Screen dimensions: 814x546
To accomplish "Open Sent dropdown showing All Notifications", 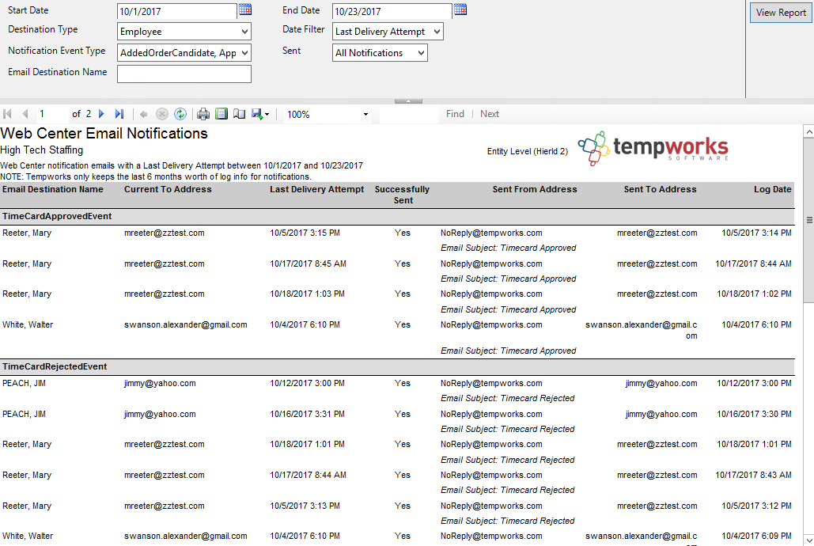I will pos(380,52).
